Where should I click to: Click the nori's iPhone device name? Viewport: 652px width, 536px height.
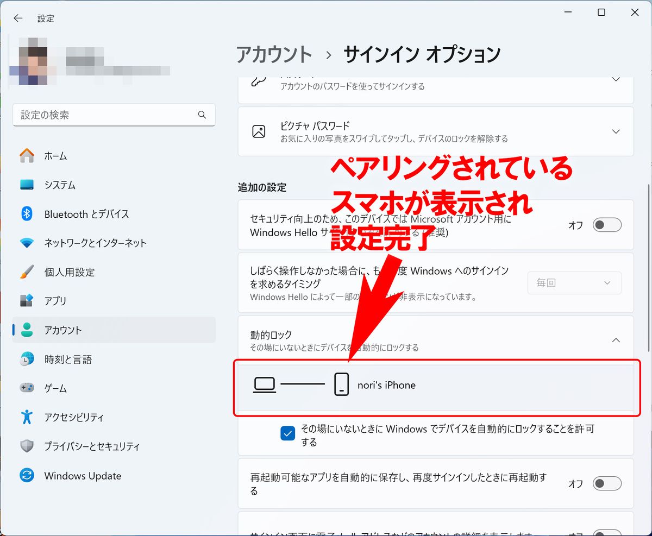tap(386, 385)
